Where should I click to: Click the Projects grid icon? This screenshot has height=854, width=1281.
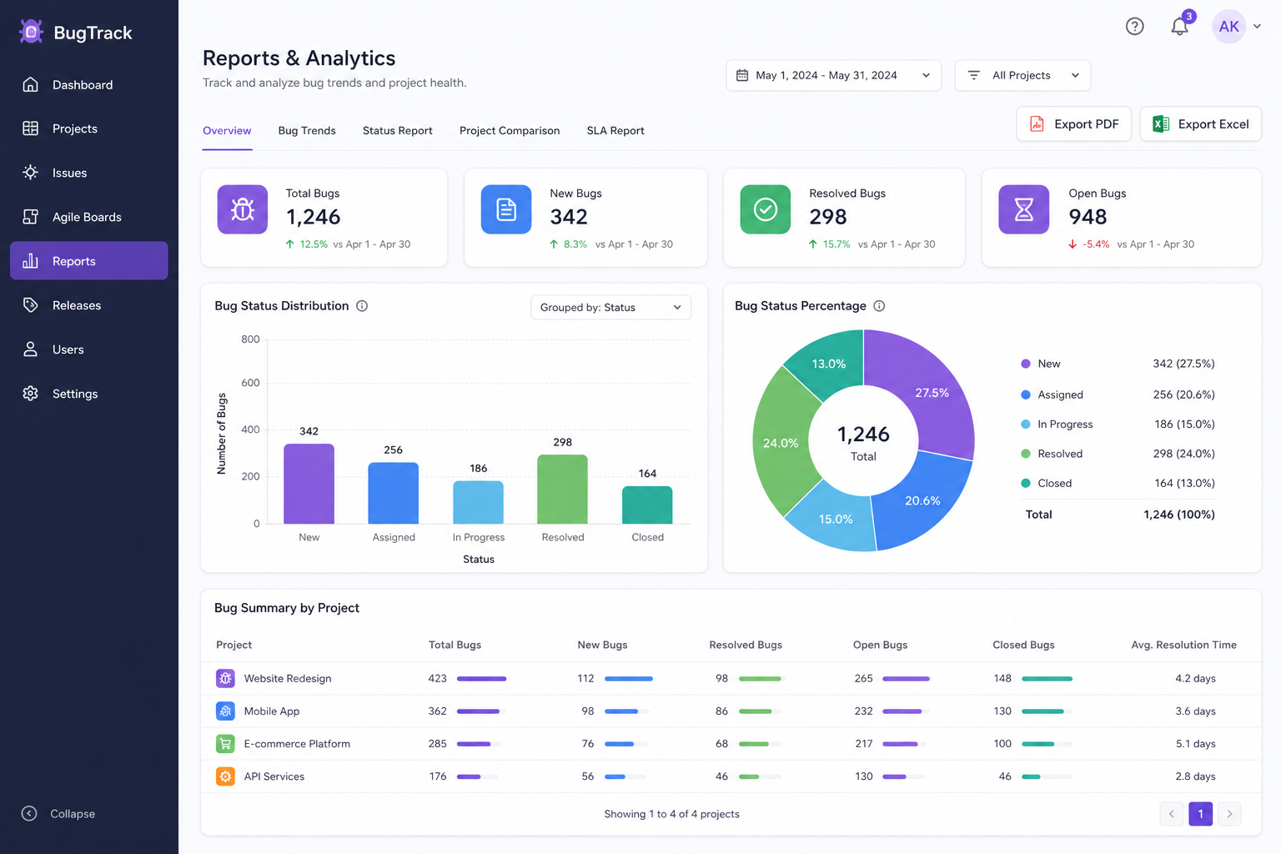coord(30,128)
